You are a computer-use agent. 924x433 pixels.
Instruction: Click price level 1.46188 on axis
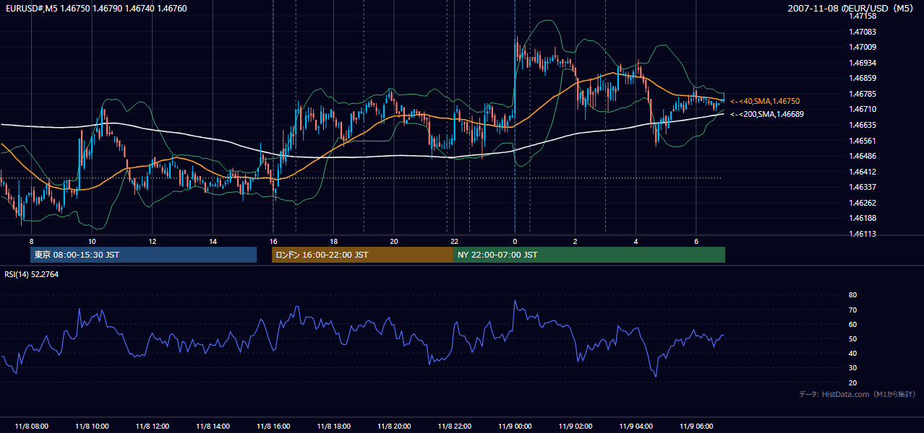coord(863,218)
